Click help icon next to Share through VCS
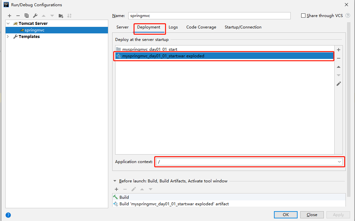Image resolution: width=355 pixels, height=221 pixels. pyautogui.click(x=348, y=16)
